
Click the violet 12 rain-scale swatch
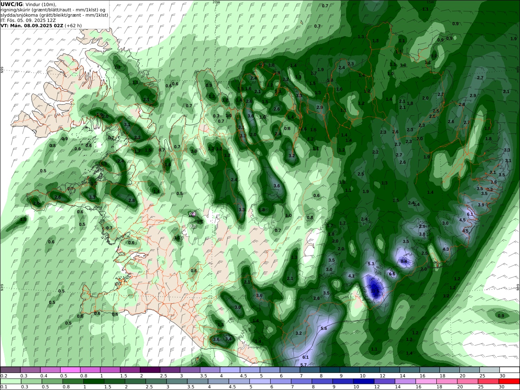click(x=384, y=381)
